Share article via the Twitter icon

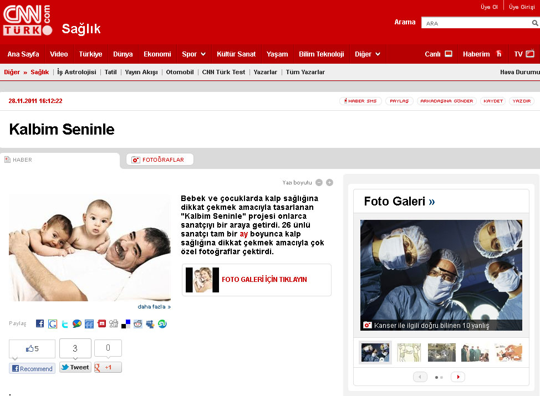click(65, 324)
